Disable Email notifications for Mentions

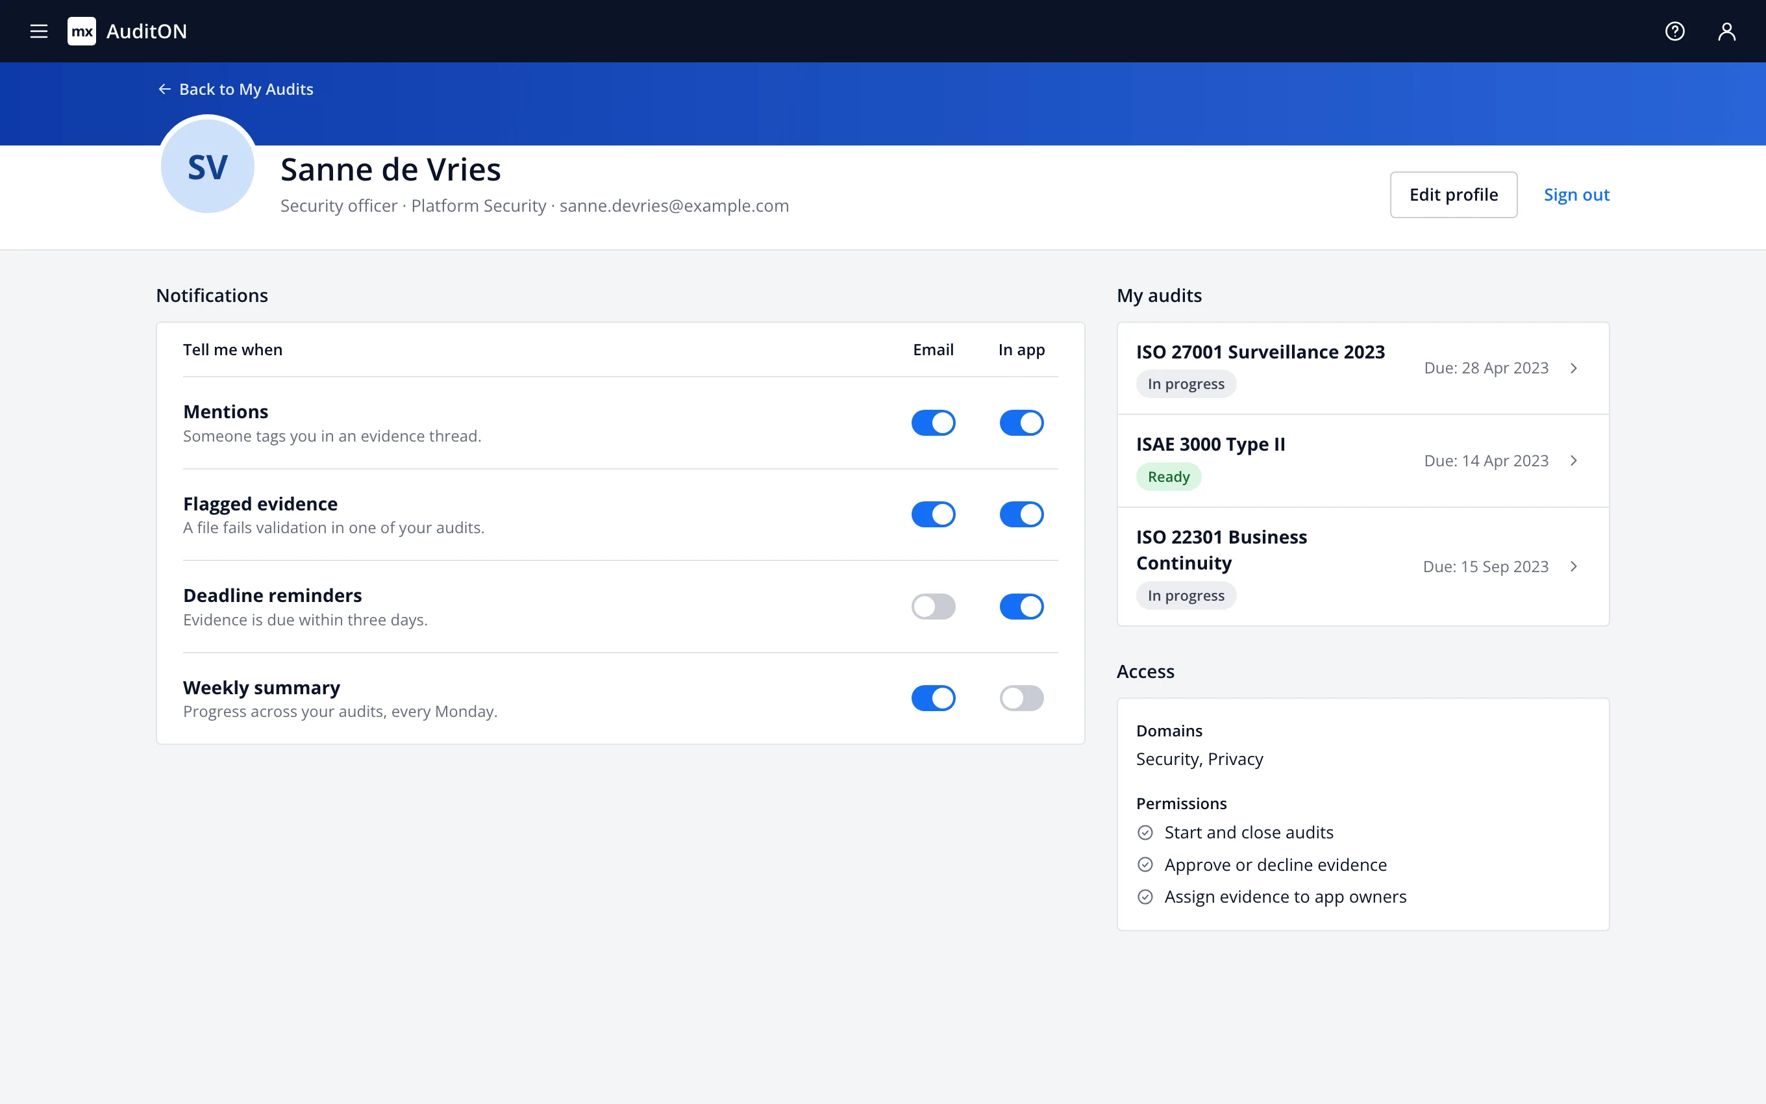click(x=934, y=423)
